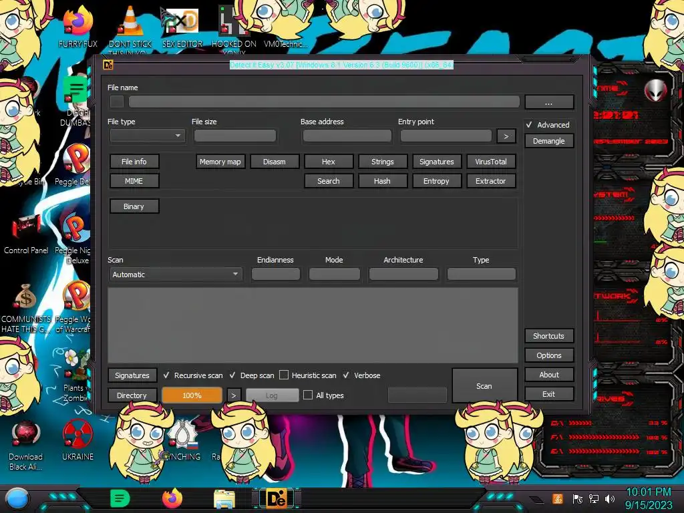Viewport: 684px width, 513px height.
Task: Open the Hex viewer
Action: (329, 162)
